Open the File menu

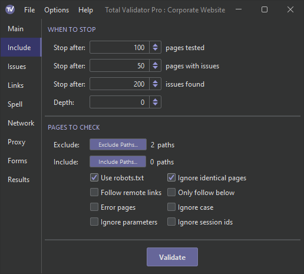coord(29,10)
